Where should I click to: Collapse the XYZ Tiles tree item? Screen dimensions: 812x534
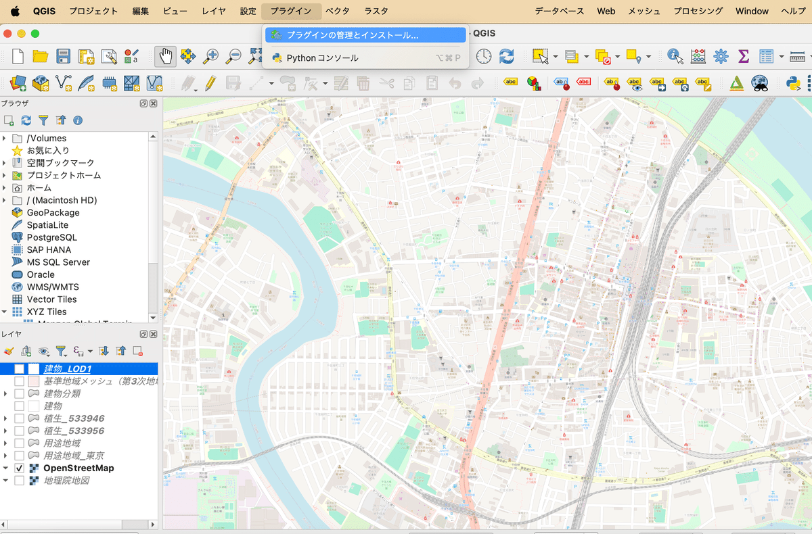pos(5,312)
